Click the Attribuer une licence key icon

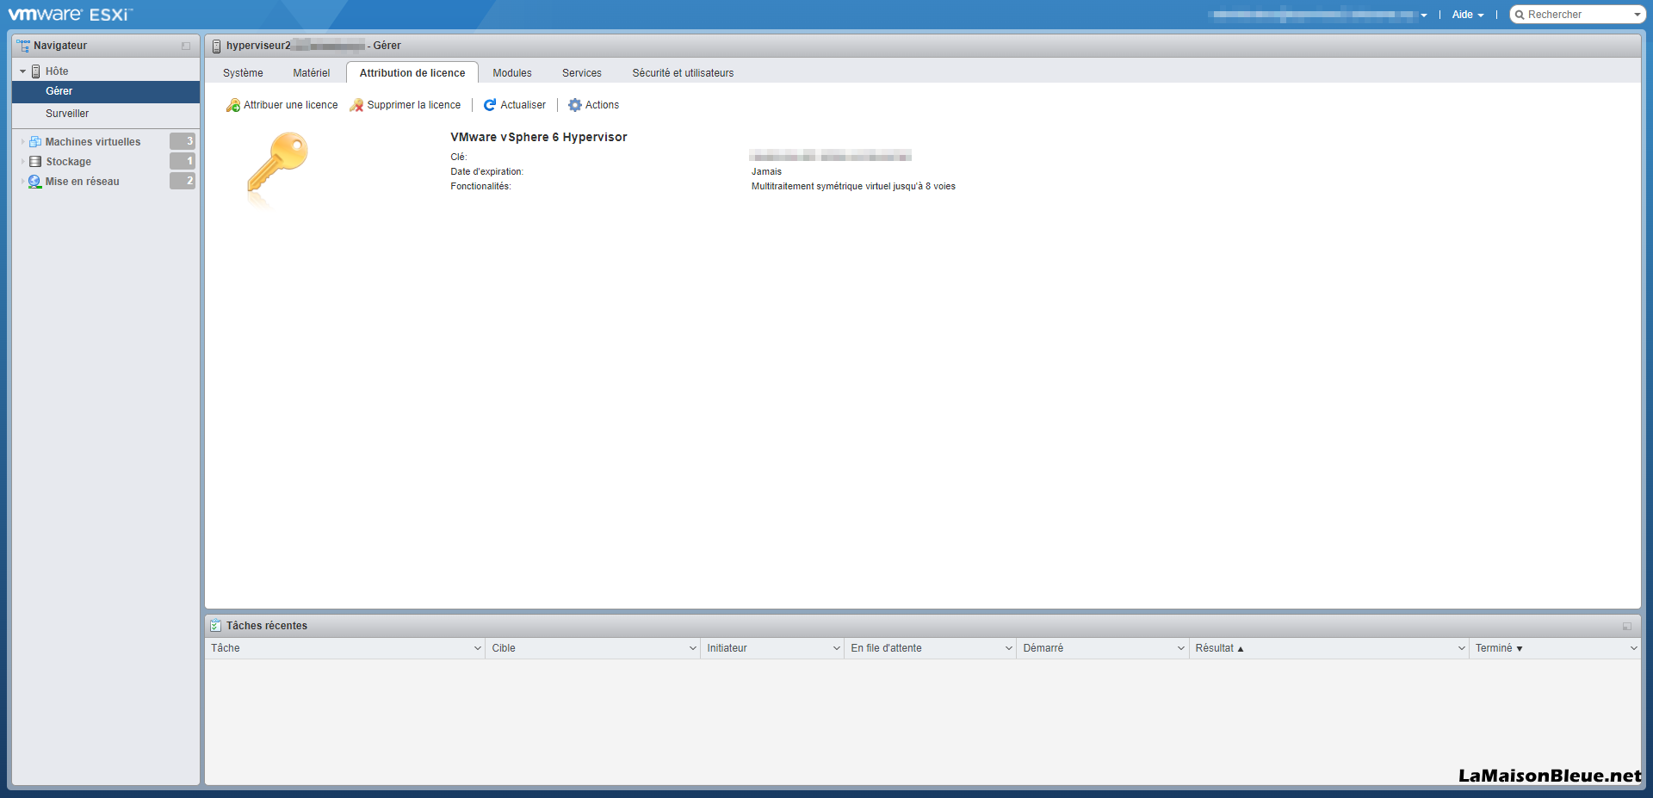point(232,105)
